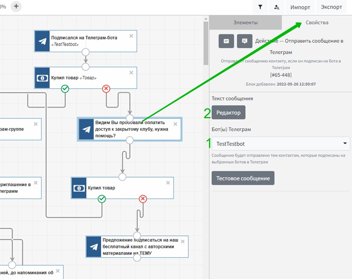The width and height of the screenshot is (352, 279).
Task: Click the contact search icon beside the filter
Action: [x=277, y=7]
